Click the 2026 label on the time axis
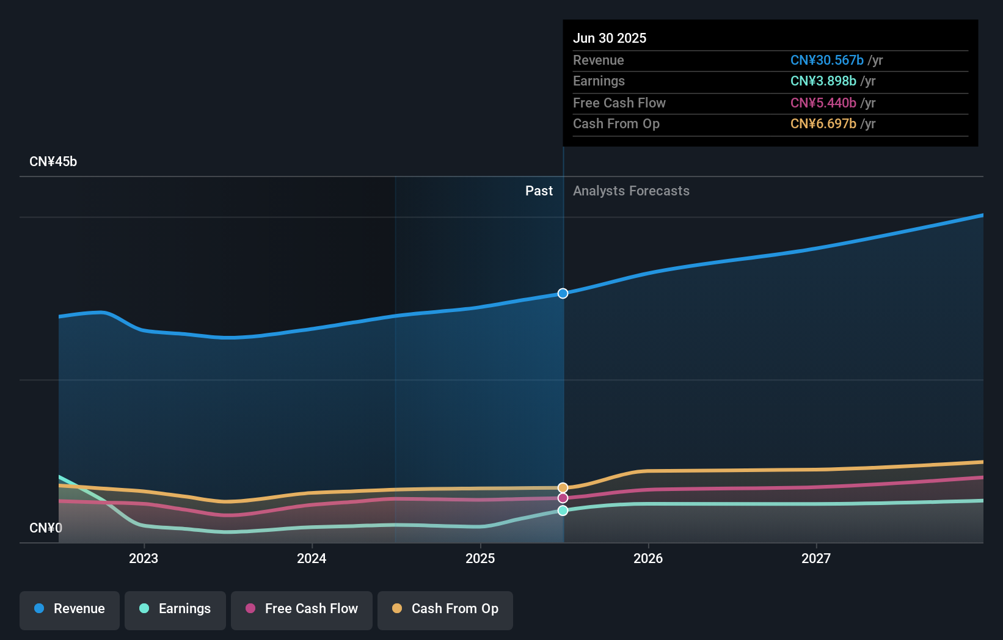The width and height of the screenshot is (1003, 640). point(649,558)
